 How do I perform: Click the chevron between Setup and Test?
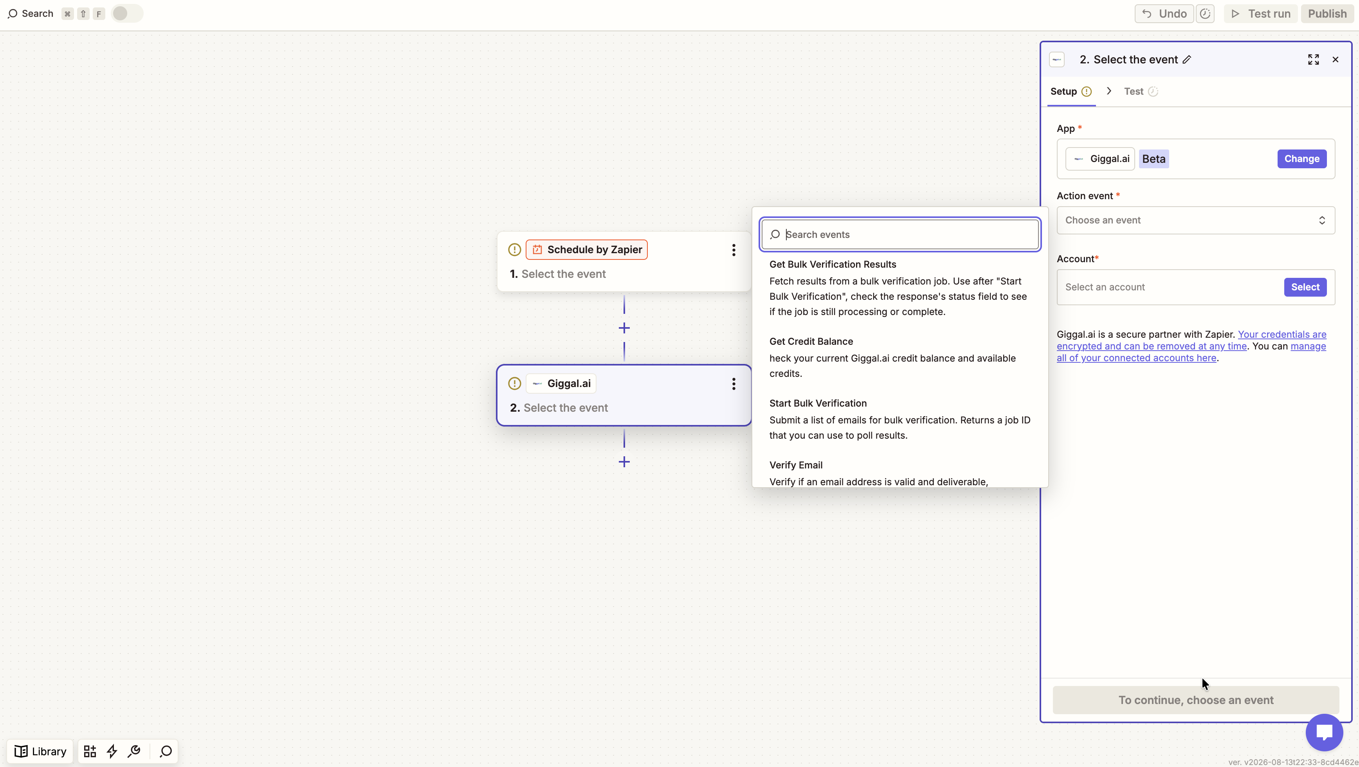click(1109, 91)
